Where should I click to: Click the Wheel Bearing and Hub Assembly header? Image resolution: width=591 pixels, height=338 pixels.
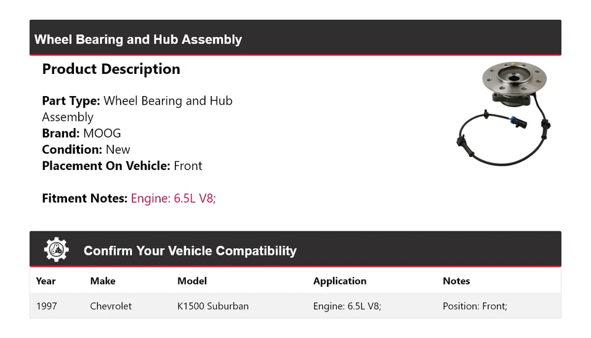tap(138, 39)
